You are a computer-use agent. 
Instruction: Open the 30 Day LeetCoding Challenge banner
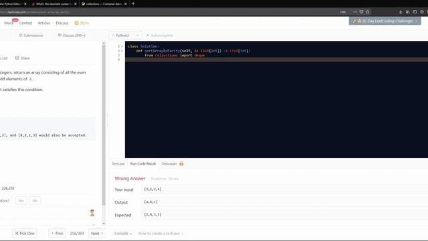(385, 21)
